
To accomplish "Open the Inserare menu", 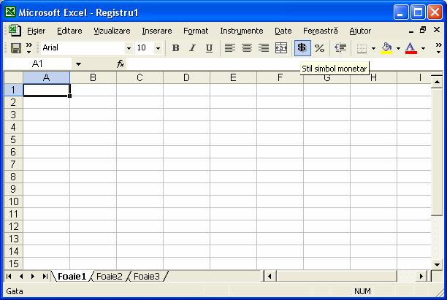I will point(157,31).
